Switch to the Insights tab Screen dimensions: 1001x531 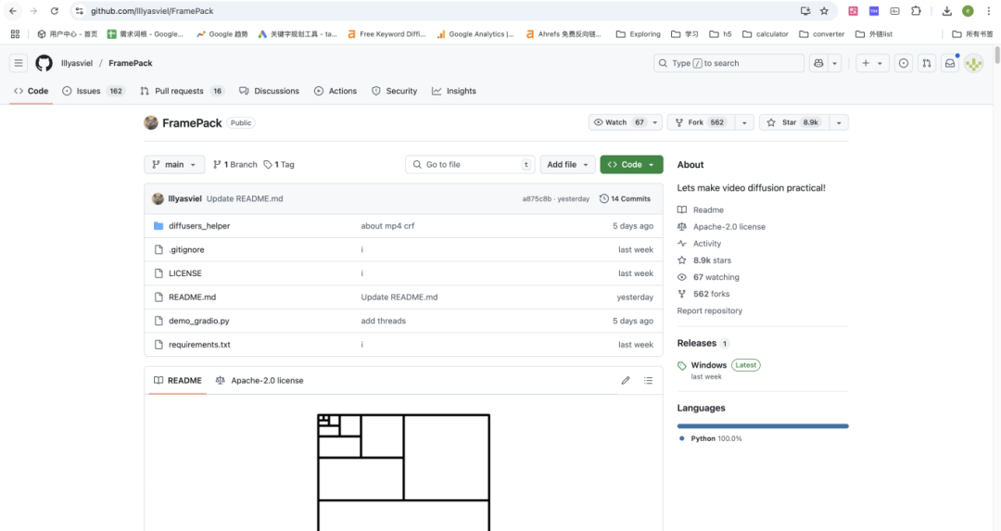coord(454,91)
